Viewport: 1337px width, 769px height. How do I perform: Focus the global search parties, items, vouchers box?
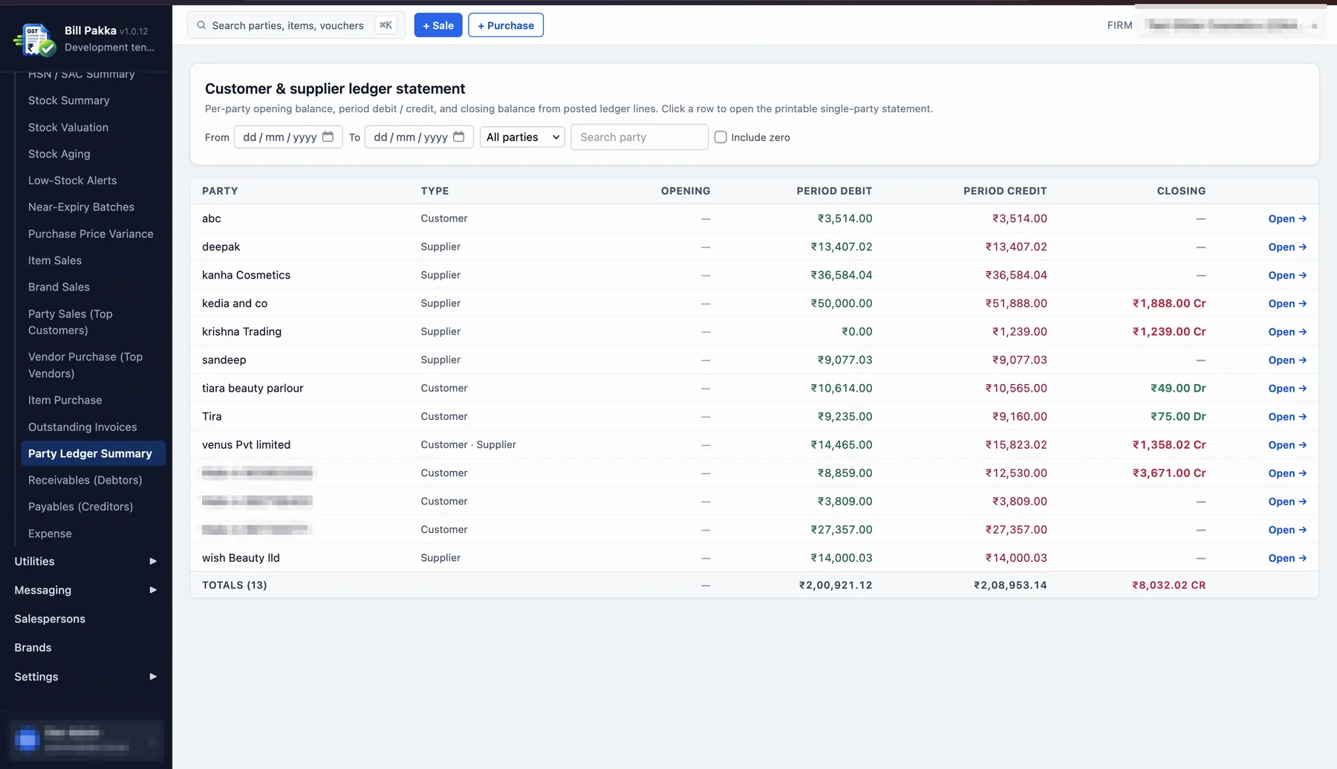[296, 25]
